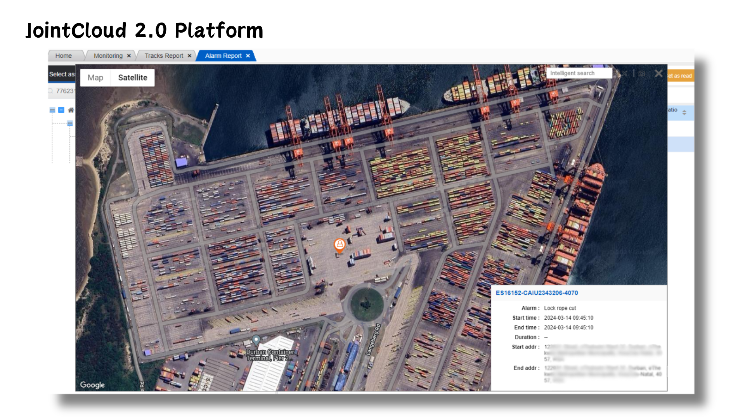Click the search magnifier icon beside 77623
Viewport: 745px width, 419px height.
click(50, 91)
